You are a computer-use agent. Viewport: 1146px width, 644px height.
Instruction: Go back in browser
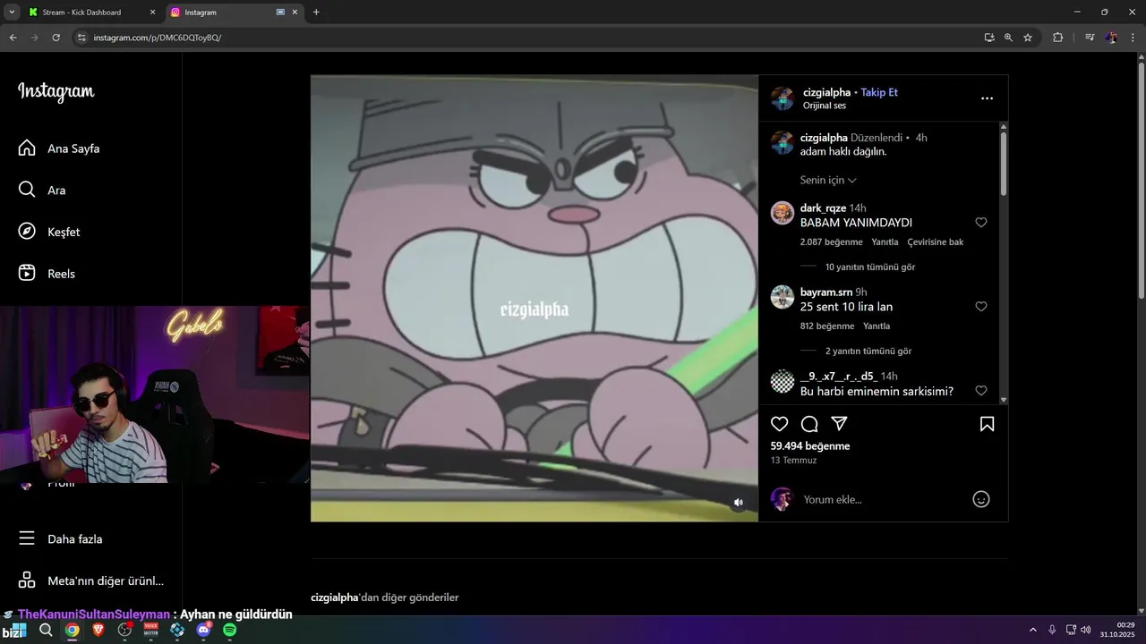tap(13, 38)
